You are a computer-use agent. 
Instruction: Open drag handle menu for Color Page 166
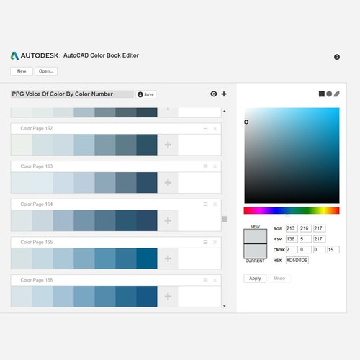pos(205,280)
